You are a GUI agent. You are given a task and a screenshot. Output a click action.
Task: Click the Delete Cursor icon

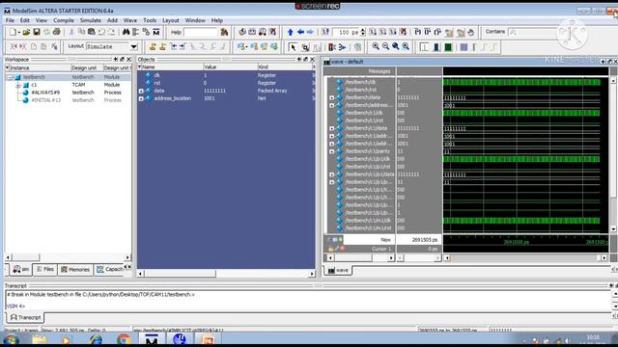(x=162, y=47)
